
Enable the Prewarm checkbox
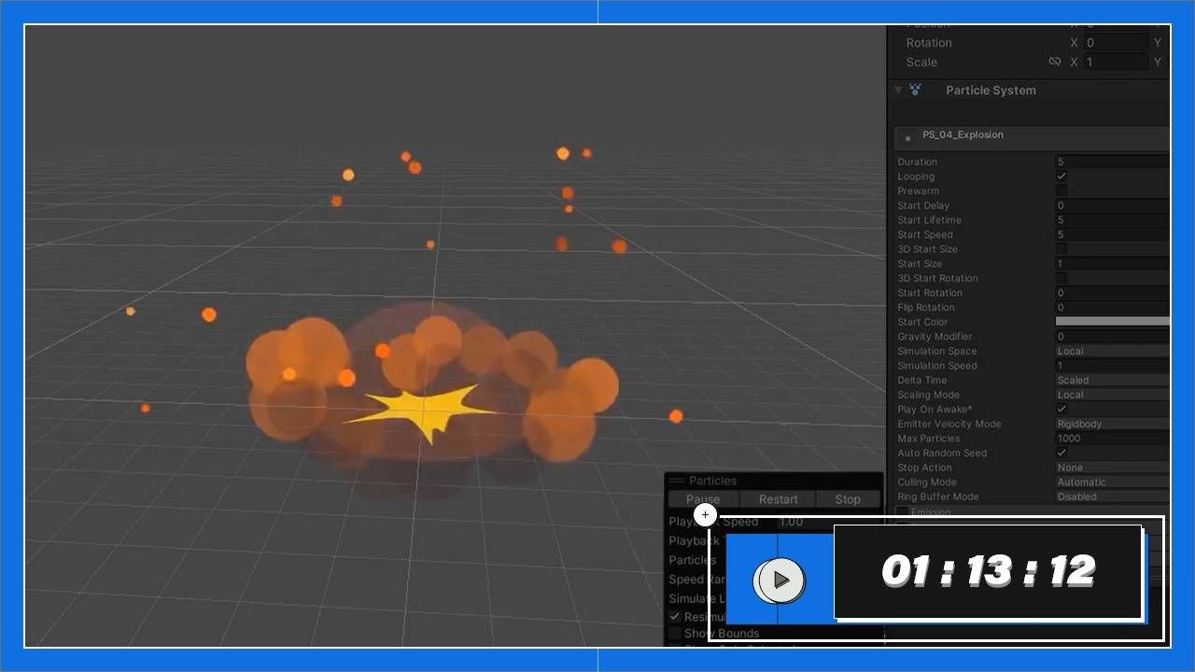tap(1061, 190)
